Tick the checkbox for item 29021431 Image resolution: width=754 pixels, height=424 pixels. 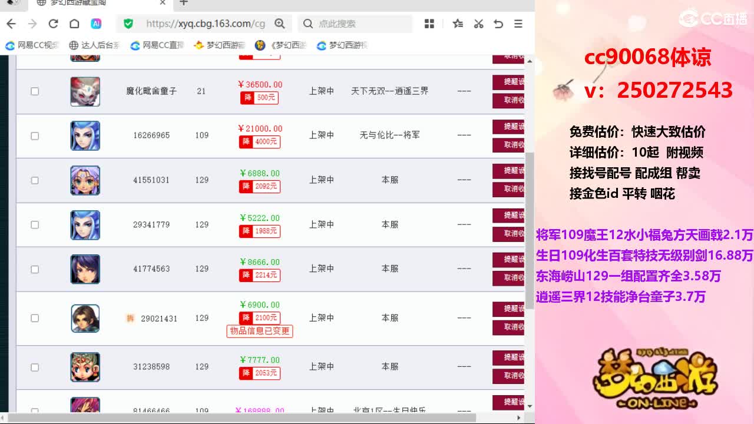point(35,318)
